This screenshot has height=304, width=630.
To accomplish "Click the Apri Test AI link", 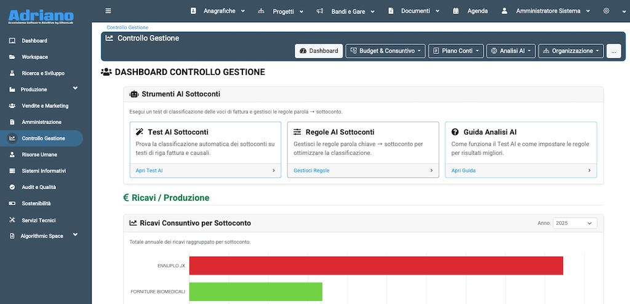I will (x=150, y=171).
